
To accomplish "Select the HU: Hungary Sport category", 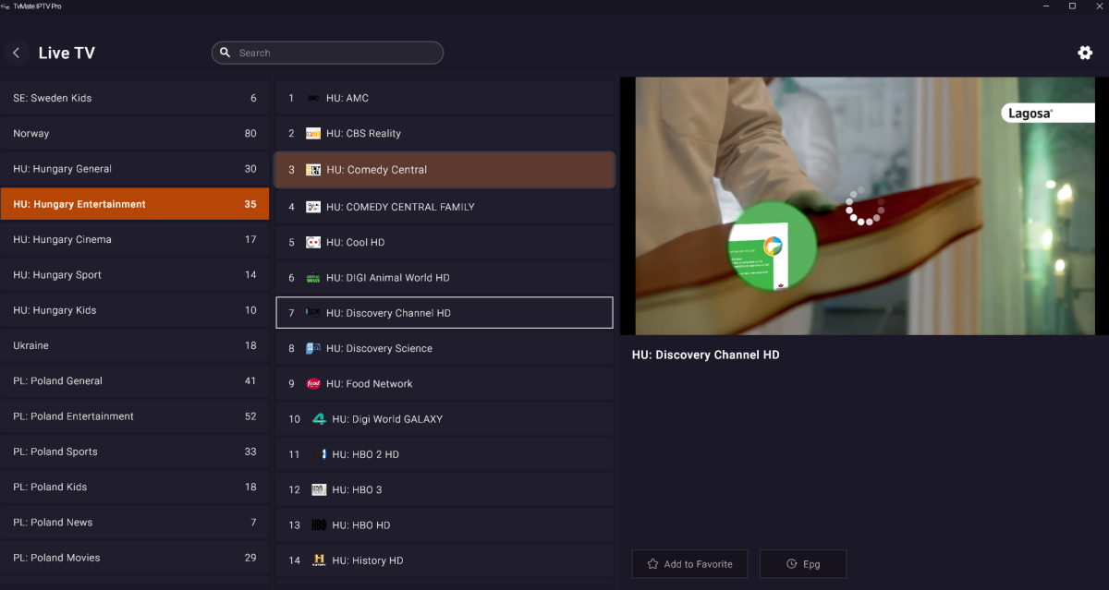I will tap(134, 275).
